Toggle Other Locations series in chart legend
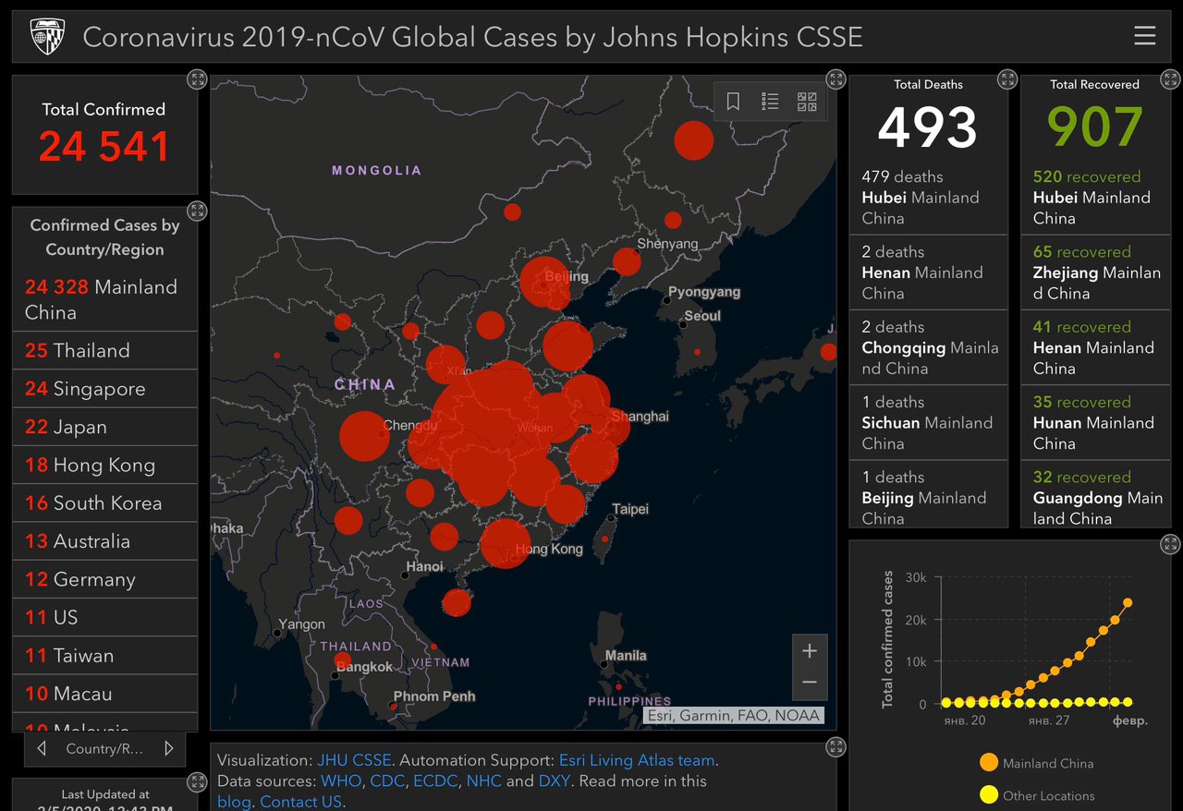 point(1037,795)
